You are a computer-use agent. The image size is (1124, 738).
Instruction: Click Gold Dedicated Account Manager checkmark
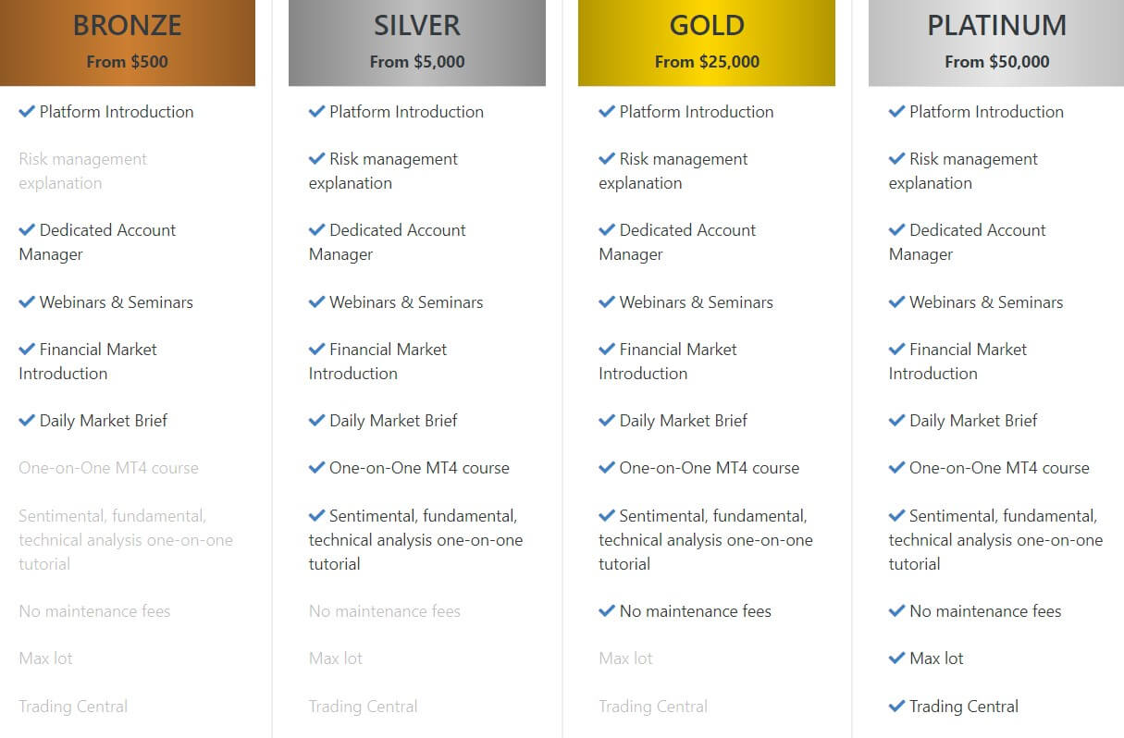pyautogui.click(x=607, y=230)
